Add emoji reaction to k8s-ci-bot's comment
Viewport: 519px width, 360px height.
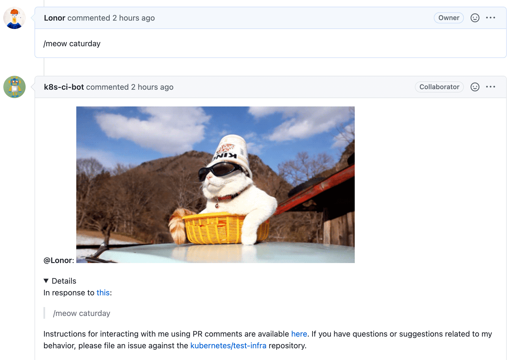click(x=475, y=87)
